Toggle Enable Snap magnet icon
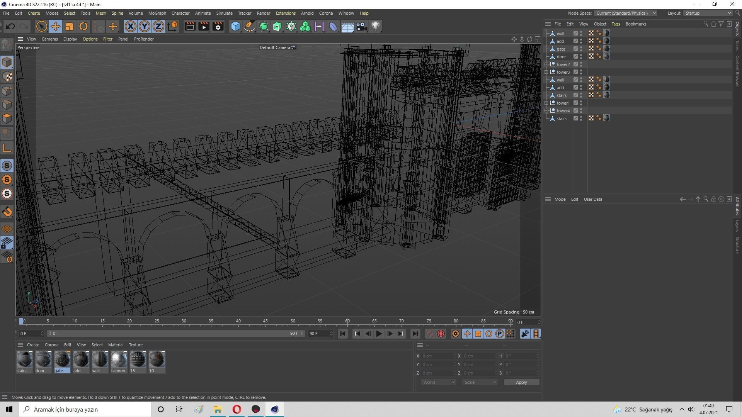Screen dimensions: 742x417 pyautogui.click(x=7, y=211)
